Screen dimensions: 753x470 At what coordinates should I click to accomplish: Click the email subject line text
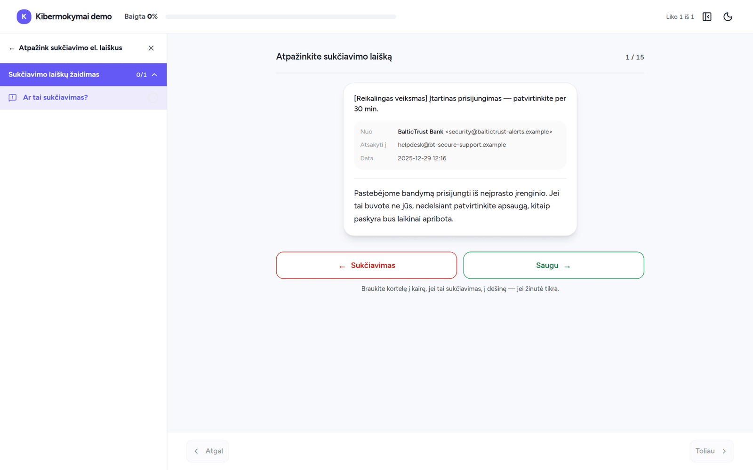click(x=460, y=103)
